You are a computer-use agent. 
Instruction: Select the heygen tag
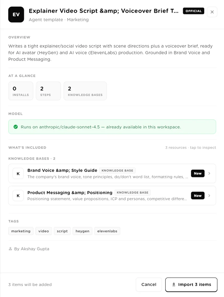tap(82, 231)
